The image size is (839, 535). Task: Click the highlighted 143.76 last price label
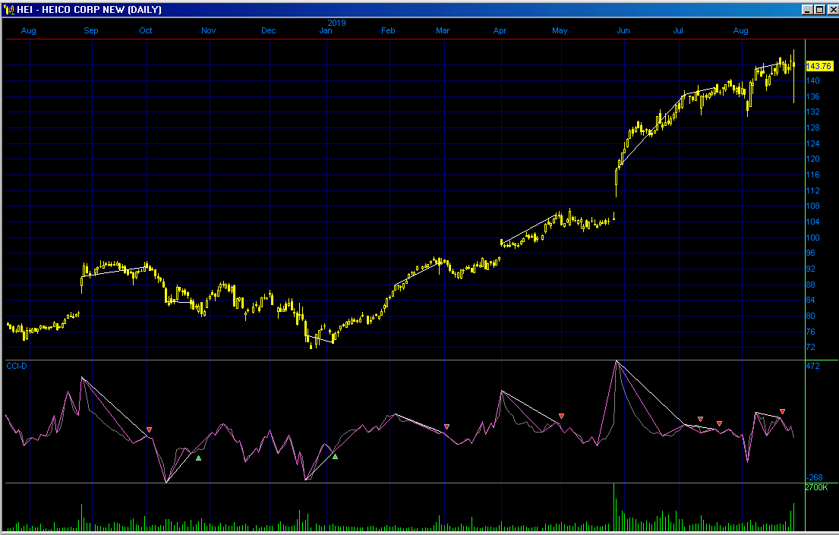click(x=818, y=66)
